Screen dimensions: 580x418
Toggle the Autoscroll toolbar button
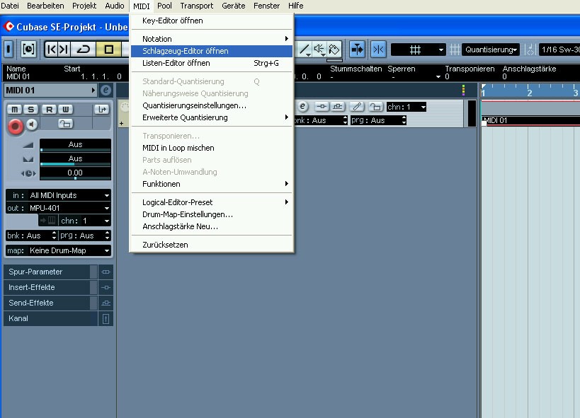[357, 49]
